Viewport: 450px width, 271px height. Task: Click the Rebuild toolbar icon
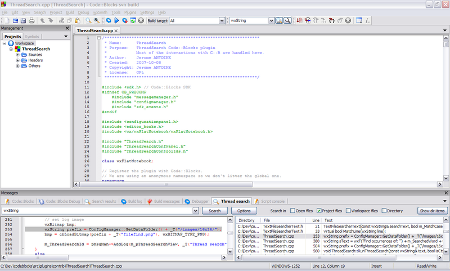[x=133, y=20]
